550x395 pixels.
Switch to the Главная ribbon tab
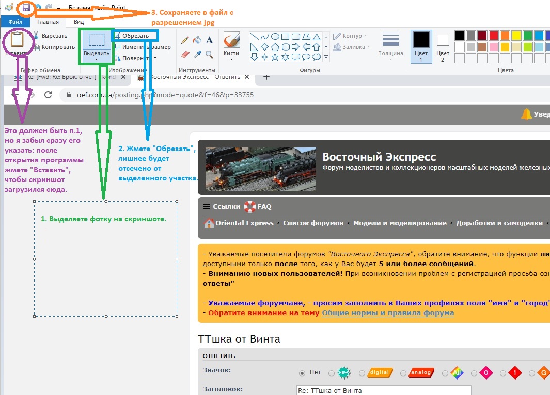coord(48,22)
